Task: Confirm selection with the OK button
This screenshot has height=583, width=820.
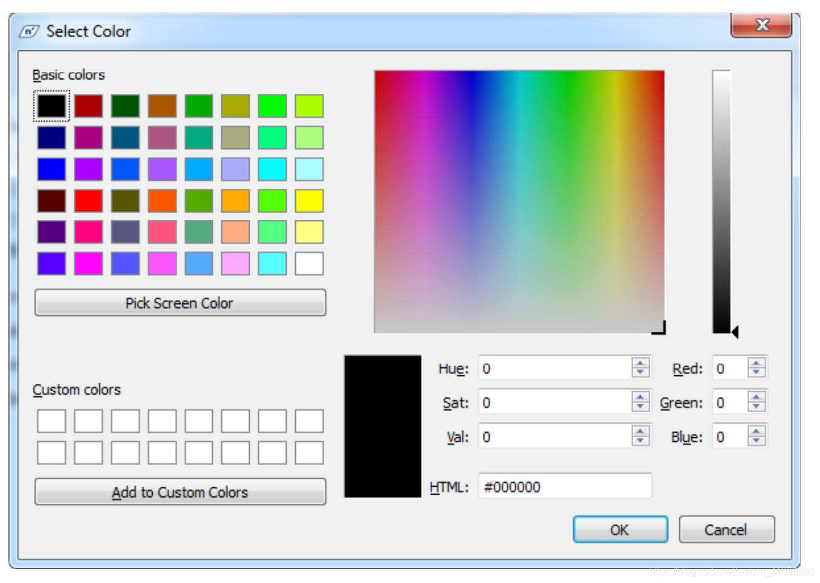Action: [x=619, y=529]
